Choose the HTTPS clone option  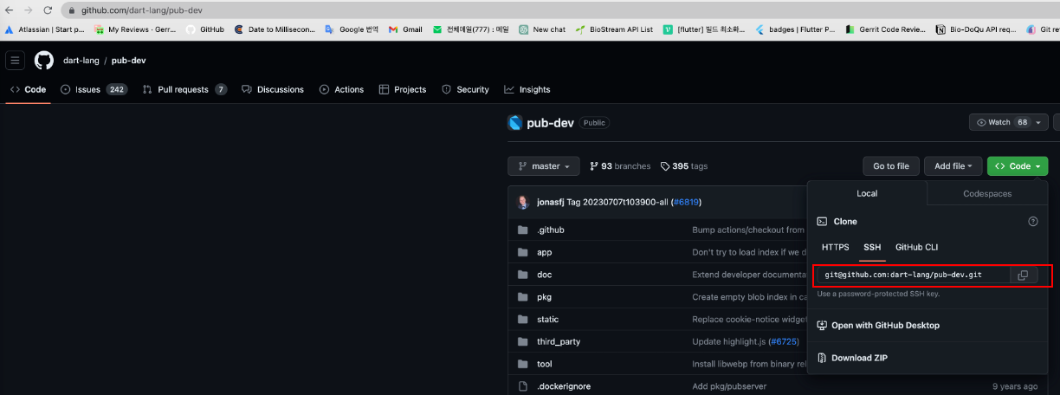(836, 247)
